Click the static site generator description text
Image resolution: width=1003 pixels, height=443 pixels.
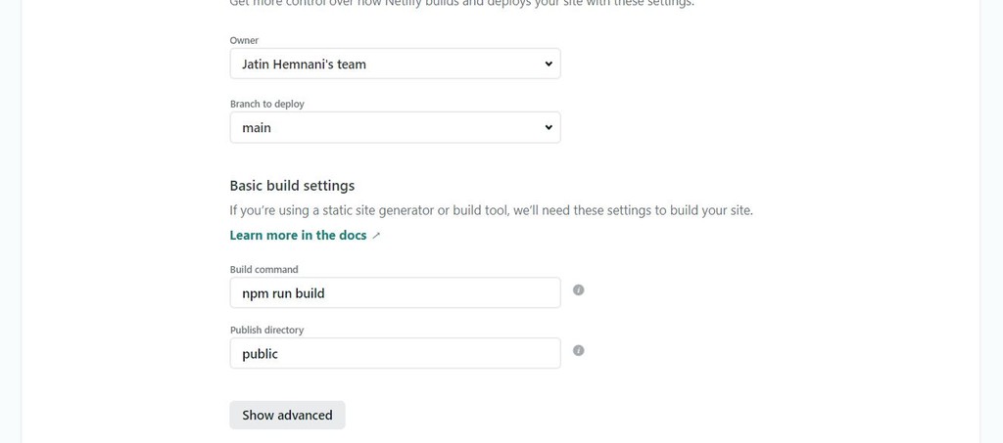tap(491, 210)
